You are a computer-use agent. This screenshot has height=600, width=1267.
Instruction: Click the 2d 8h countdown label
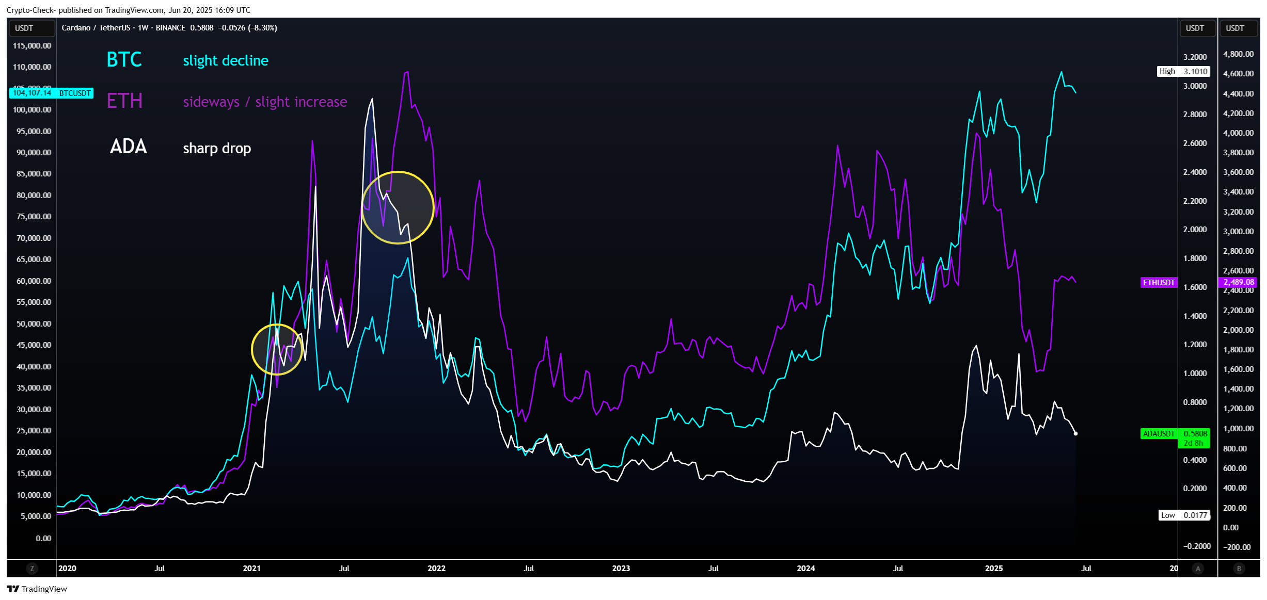[x=1194, y=443]
